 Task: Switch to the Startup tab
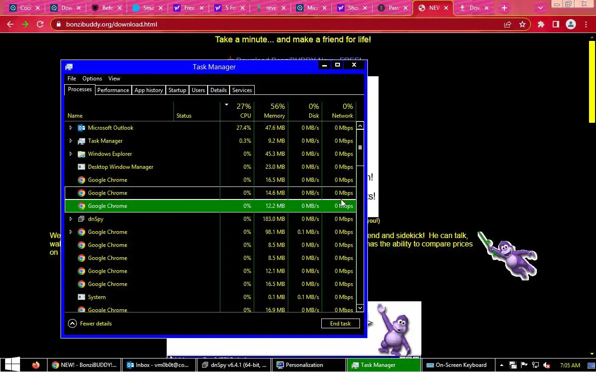[x=177, y=90]
